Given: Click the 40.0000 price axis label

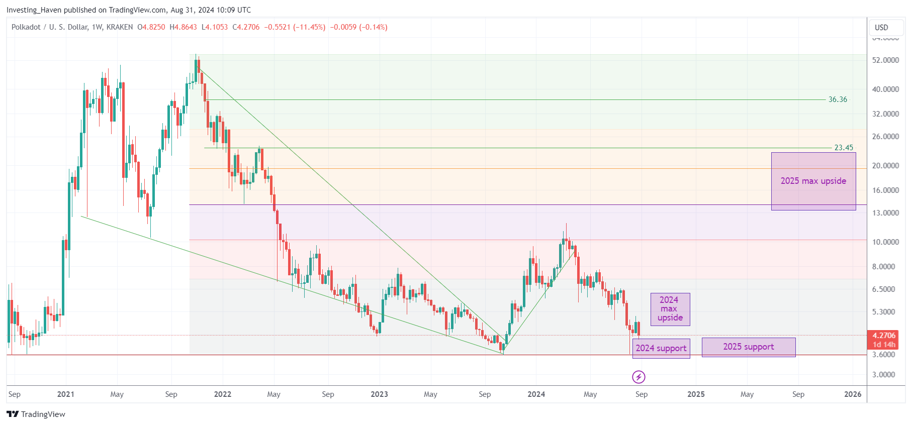Looking at the screenshot, I should (x=885, y=89).
